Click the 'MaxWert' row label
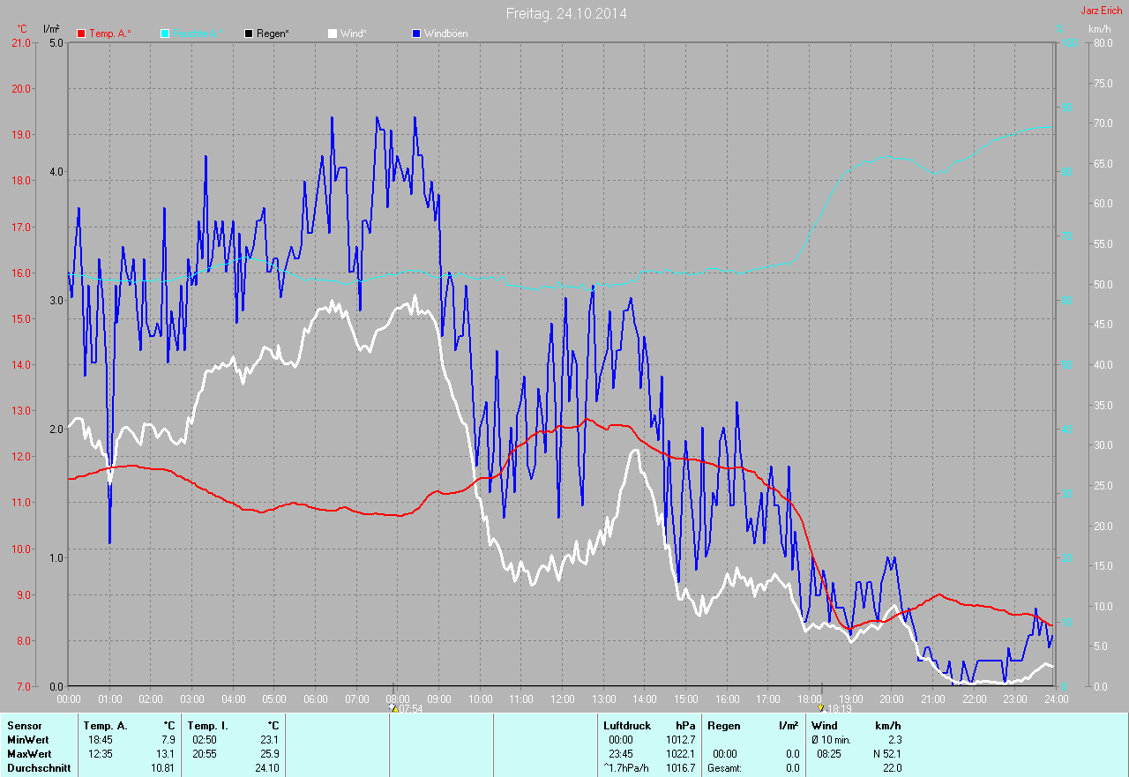 (29, 754)
